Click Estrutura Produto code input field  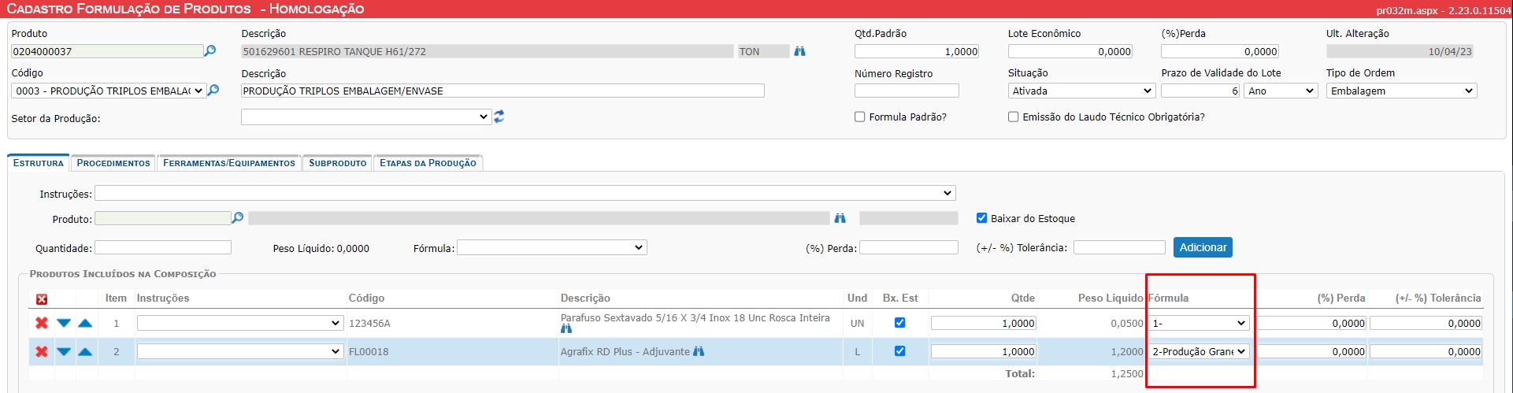pyautogui.click(x=162, y=218)
